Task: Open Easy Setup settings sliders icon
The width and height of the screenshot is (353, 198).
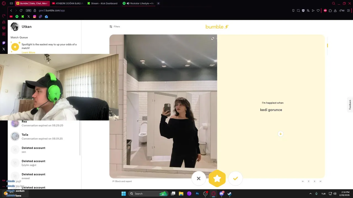Action: click(x=349, y=10)
